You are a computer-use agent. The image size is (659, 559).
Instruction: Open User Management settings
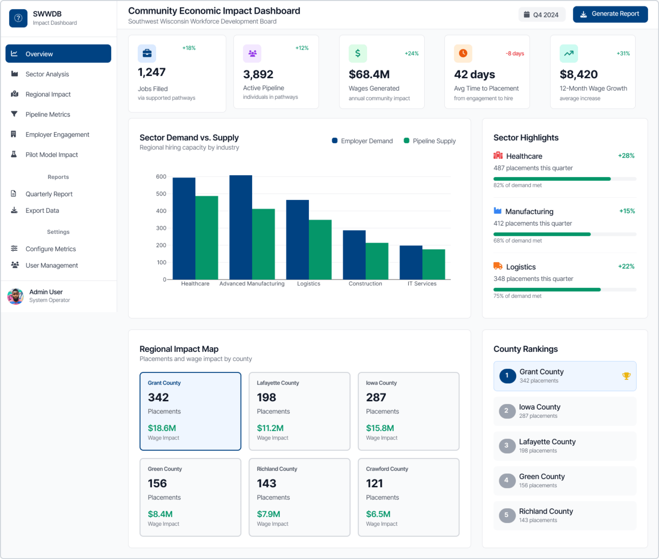pos(58,265)
